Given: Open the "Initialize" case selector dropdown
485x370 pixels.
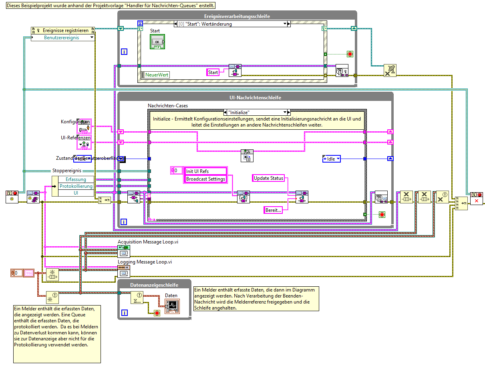Looking at the screenshot, I should 285,112.
